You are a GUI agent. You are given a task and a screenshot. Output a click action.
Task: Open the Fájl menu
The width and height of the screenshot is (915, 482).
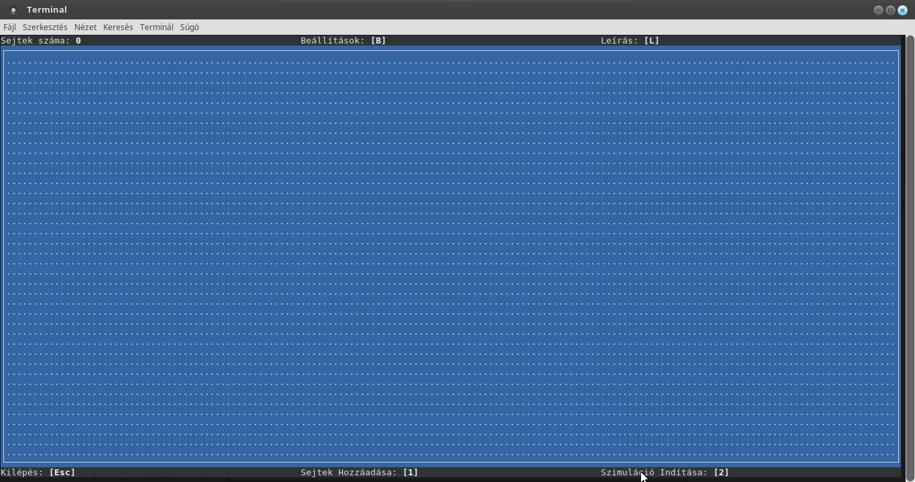(9, 27)
